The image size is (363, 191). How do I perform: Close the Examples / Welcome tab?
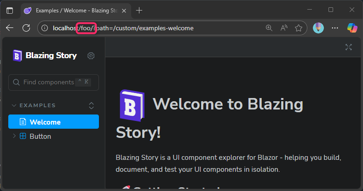pyautogui.click(x=124, y=11)
